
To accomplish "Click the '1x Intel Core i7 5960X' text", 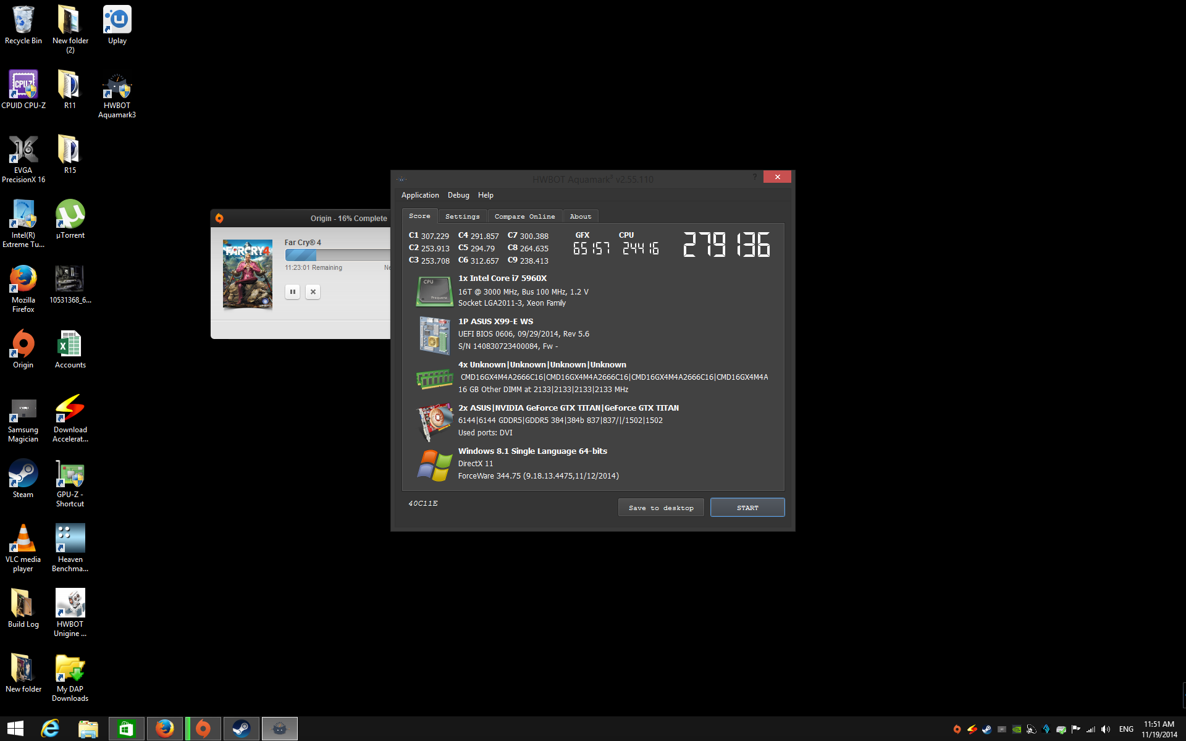I will tap(502, 278).
